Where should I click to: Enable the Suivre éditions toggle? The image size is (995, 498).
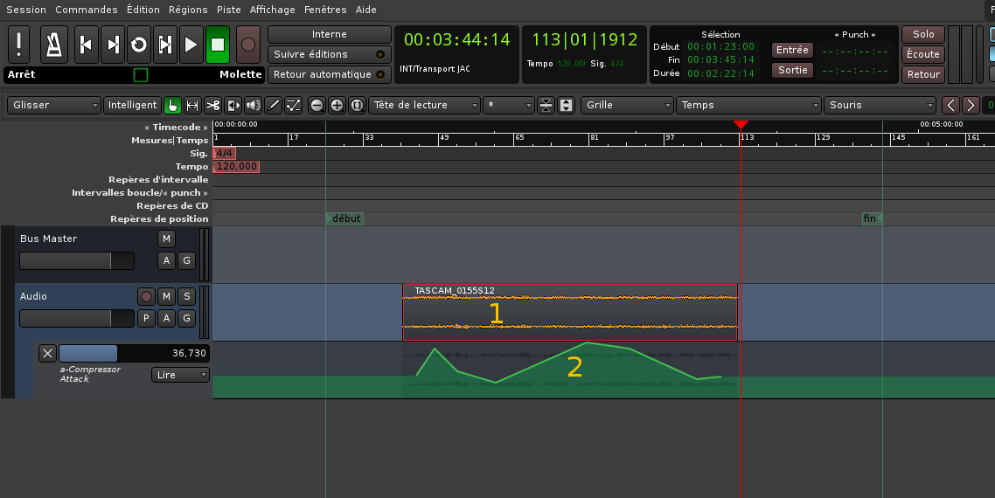(x=329, y=54)
